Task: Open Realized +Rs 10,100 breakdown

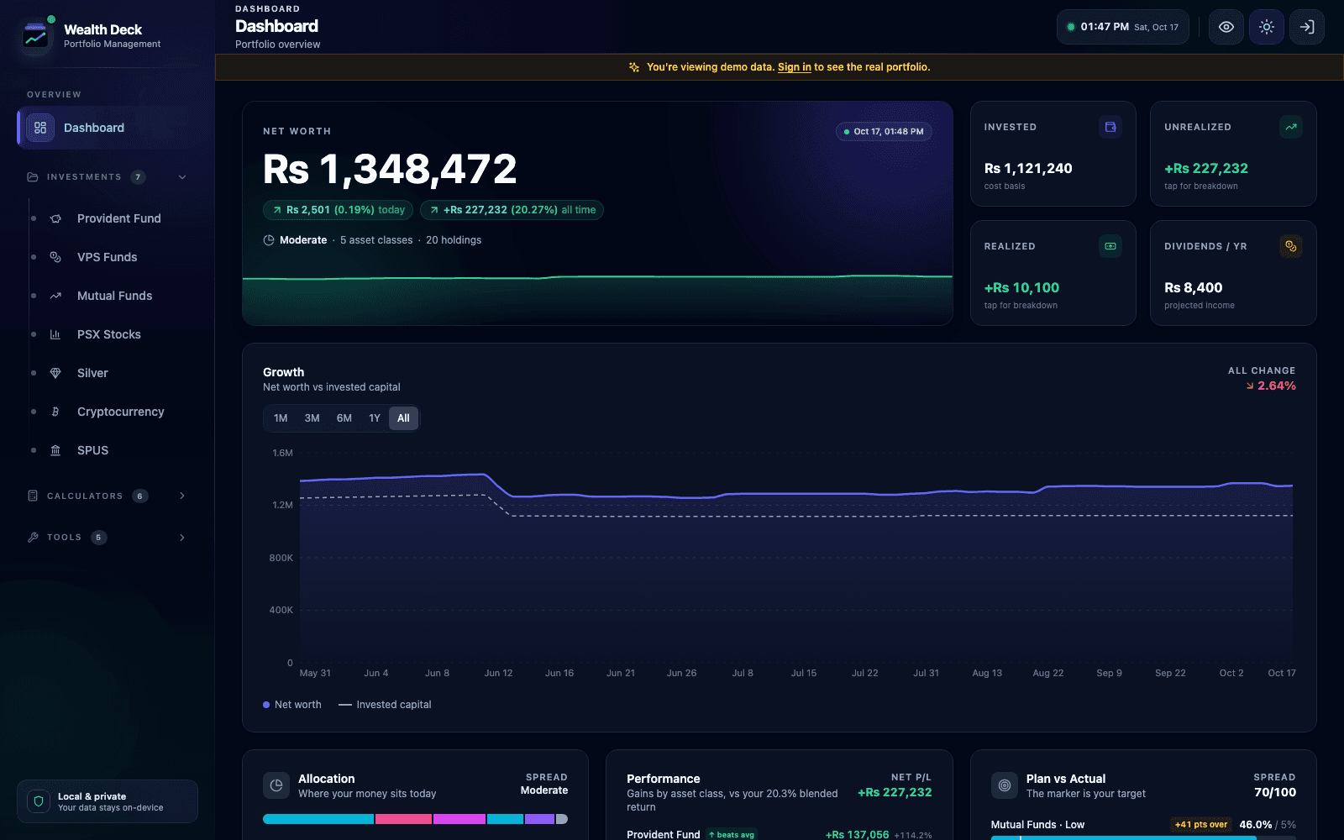Action: point(1053,273)
